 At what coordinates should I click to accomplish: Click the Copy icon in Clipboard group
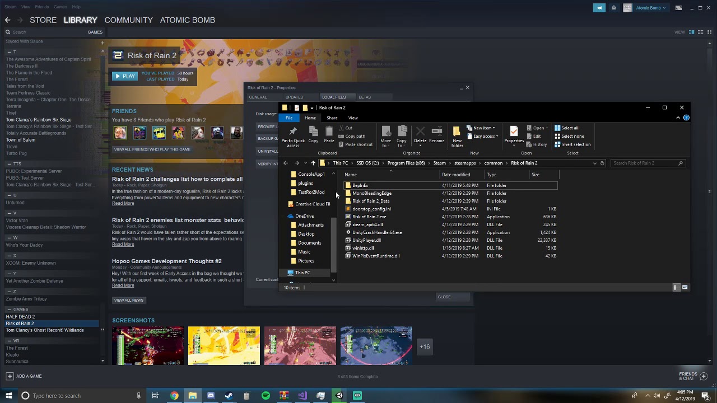pyautogui.click(x=313, y=134)
